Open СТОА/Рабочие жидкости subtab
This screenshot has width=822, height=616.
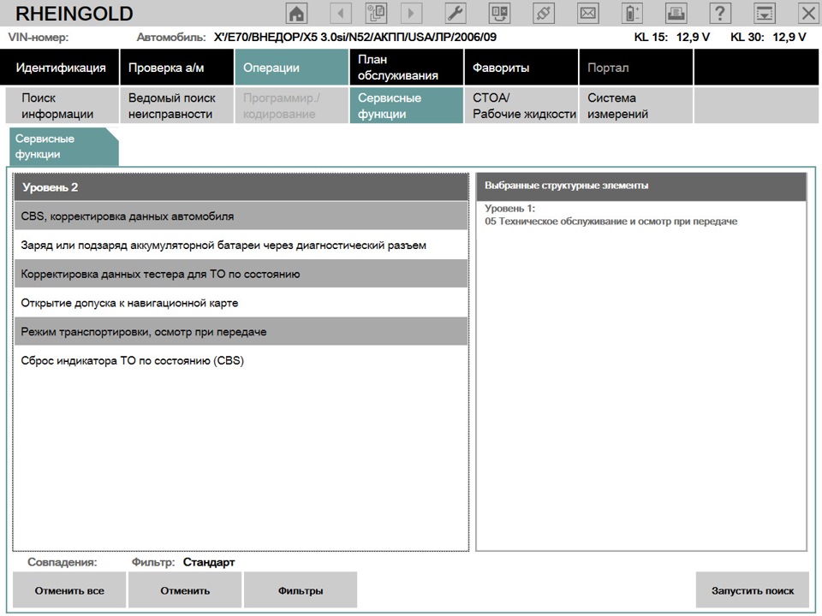pos(521,105)
